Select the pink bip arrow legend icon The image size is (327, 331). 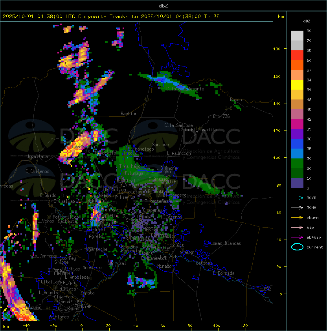(297, 227)
